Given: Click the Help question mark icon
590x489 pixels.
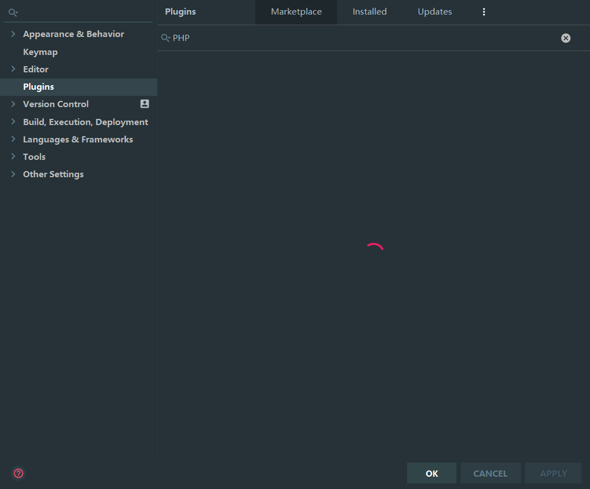Looking at the screenshot, I should click(17, 473).
